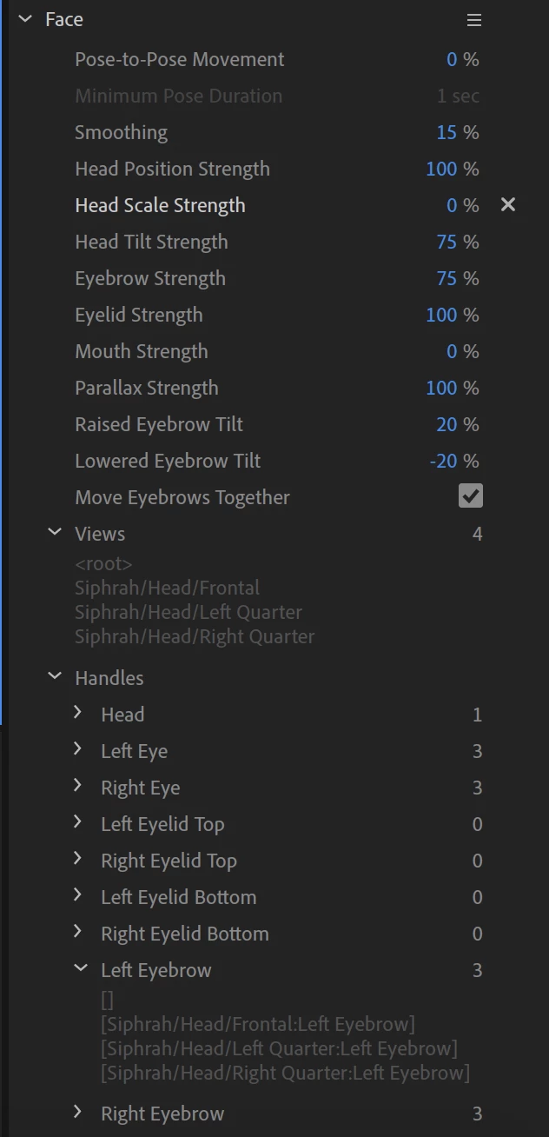Select Siphrah/Head/Left Quarter view entry
This screenshot has height=1137, width=549.
pyautogui.click(x=189, y=612)
